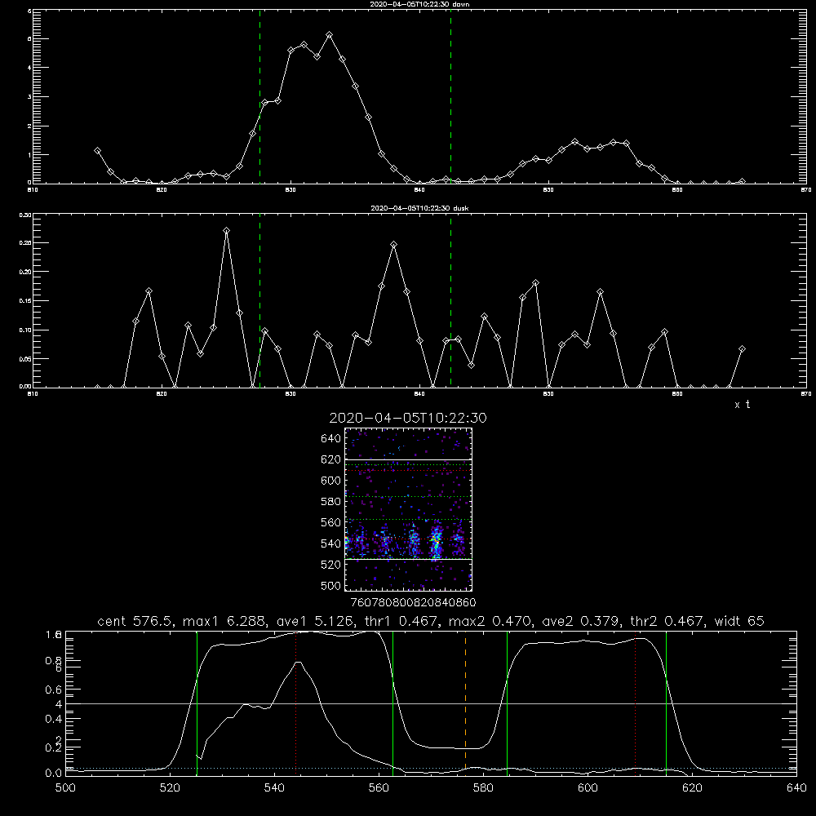Click the bottom plot x-axis label "540"
Viewport: 816px width, 816px height.
274,788
